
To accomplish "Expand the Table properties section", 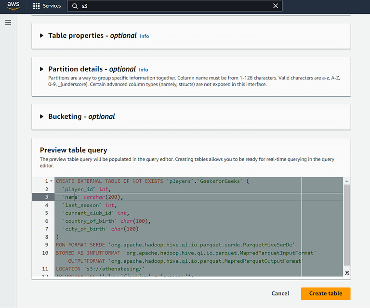I will coord(42,36).
